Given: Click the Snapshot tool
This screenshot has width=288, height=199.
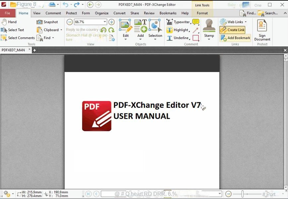Looking at the screenshot, I should tap(47, 22).
